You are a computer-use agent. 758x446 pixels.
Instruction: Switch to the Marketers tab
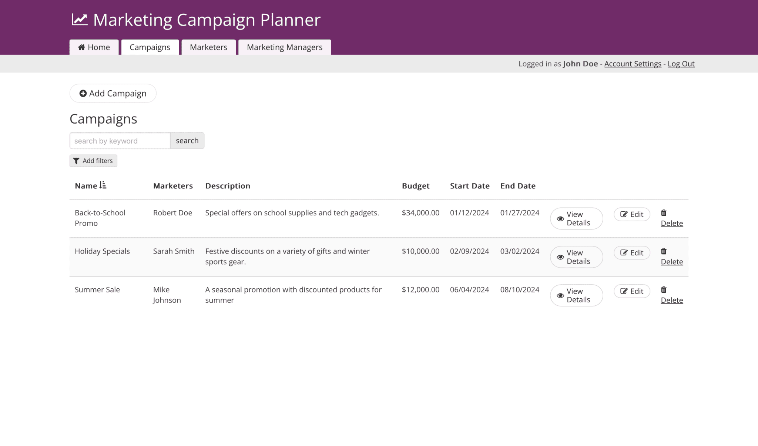[208, 47]
